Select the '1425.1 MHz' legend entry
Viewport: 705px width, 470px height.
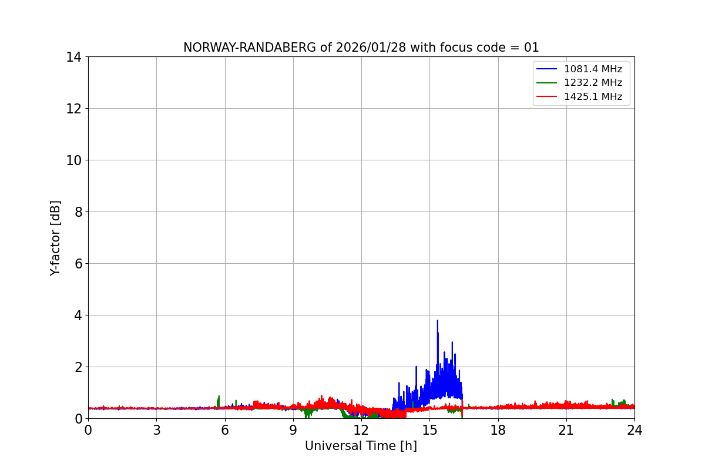coord(593,96)
